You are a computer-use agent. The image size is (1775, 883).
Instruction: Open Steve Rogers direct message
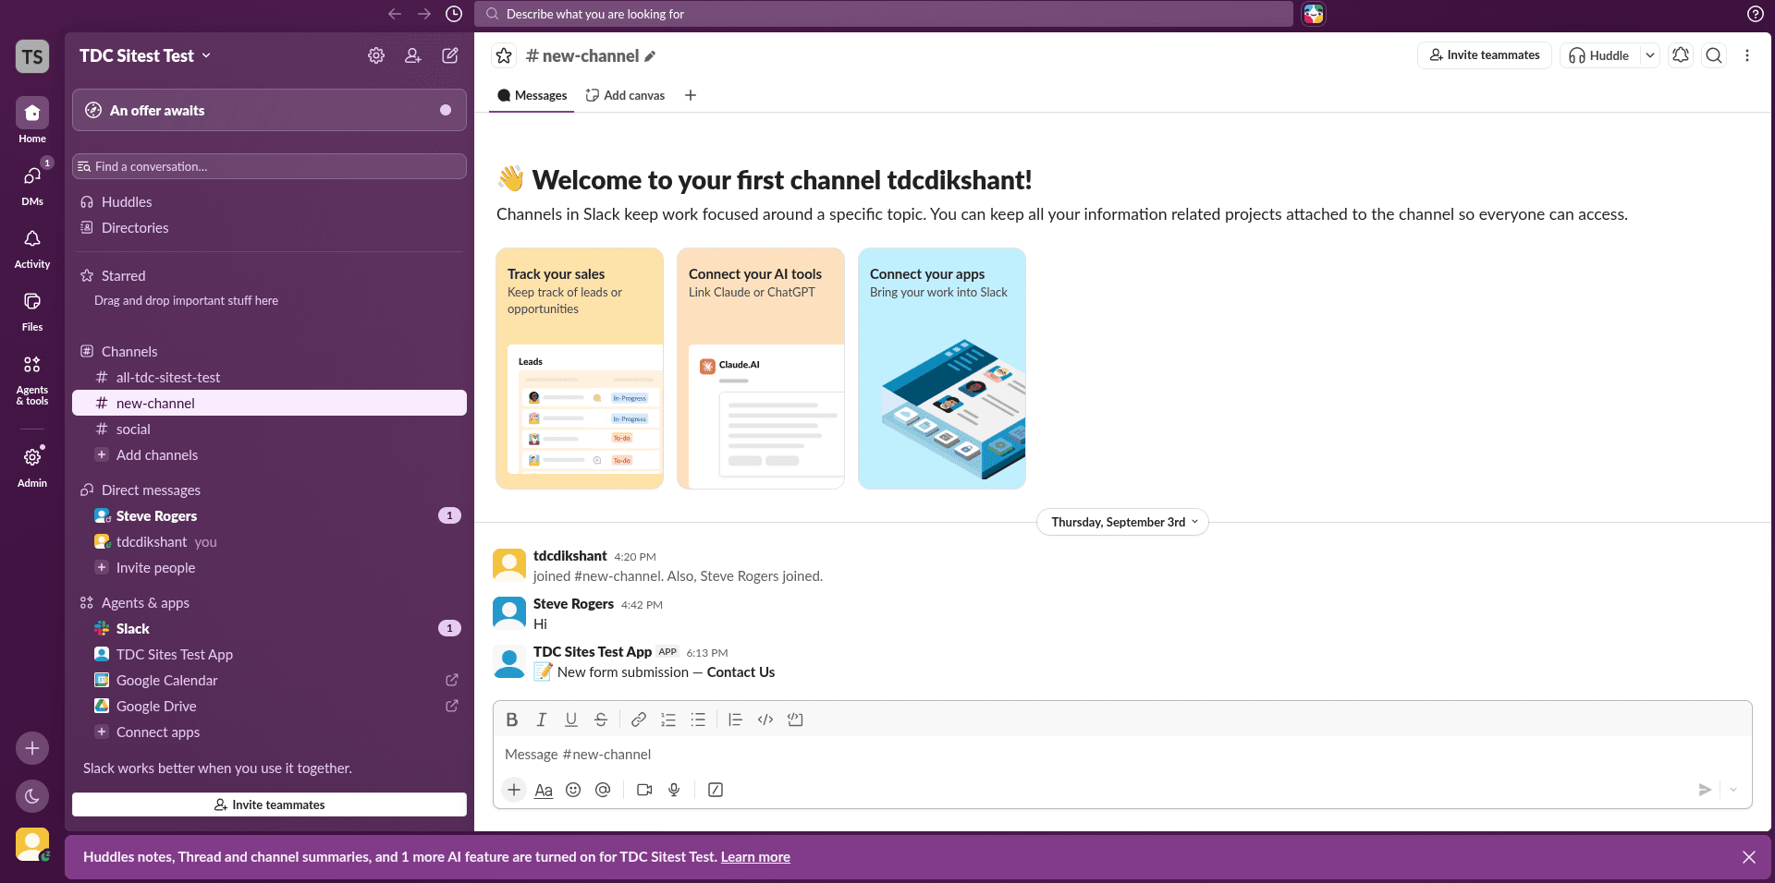coord(269,515)
